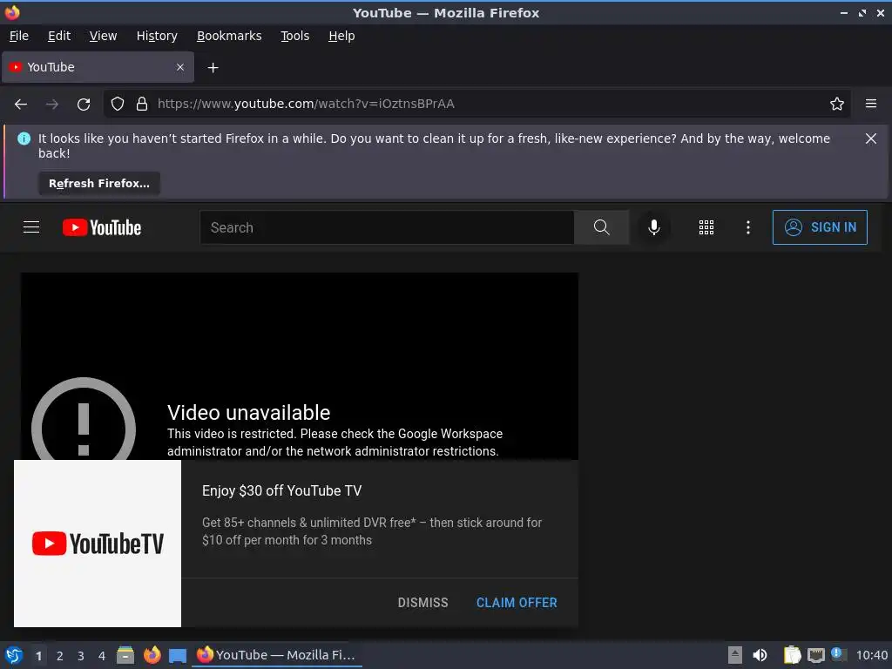Open the Tools menu
Image resolution: width=892 pixels, height=669 pixels.
tap(294, 36)
